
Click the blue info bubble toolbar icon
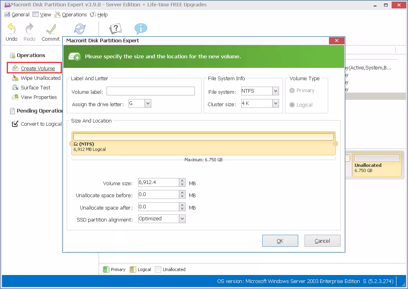pyautogui.click(x=141, y=29)
